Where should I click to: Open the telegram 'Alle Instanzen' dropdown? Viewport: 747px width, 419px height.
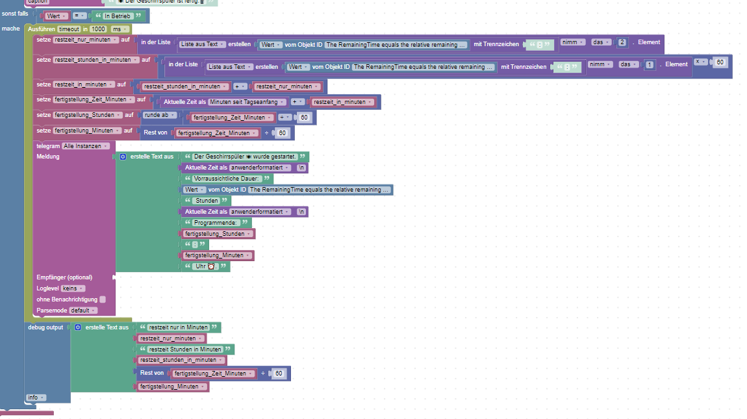coord(86,146)
